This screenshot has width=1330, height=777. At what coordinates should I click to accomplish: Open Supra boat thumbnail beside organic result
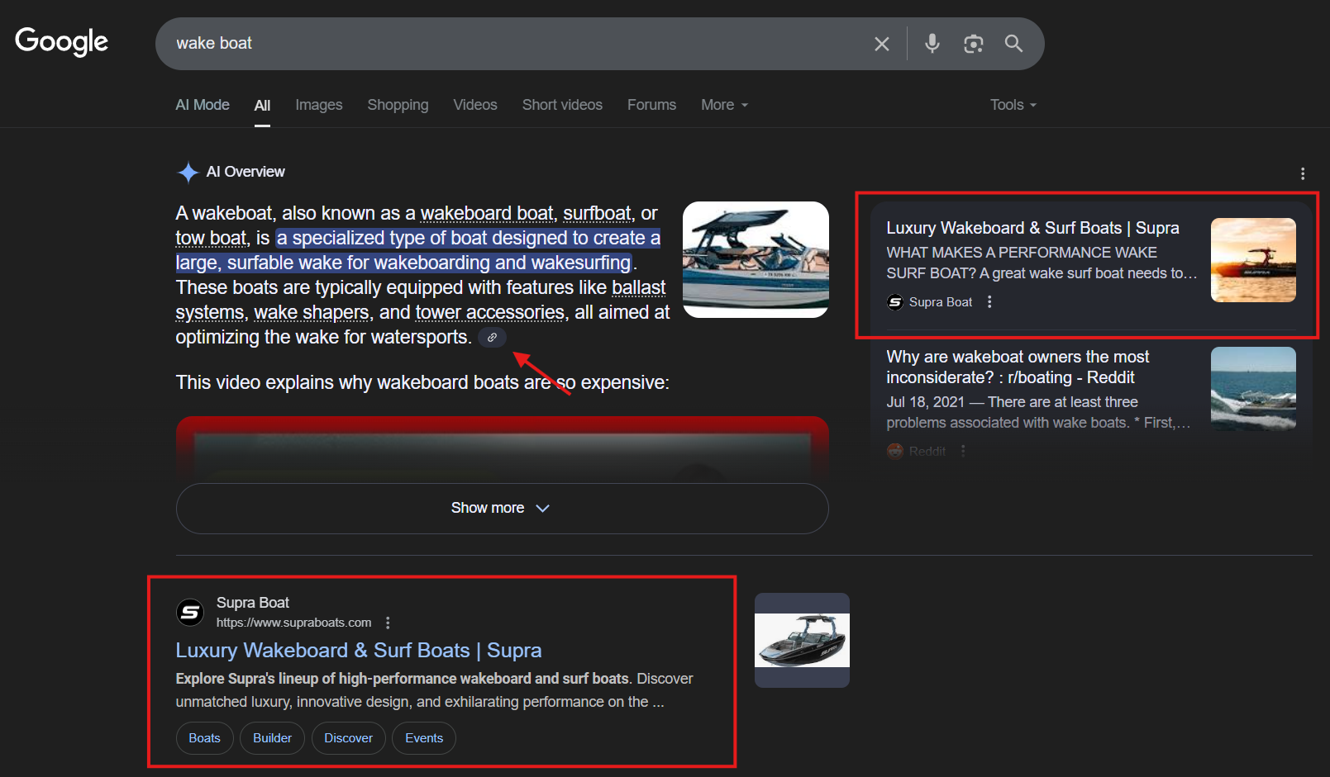[x=802, y=640]
